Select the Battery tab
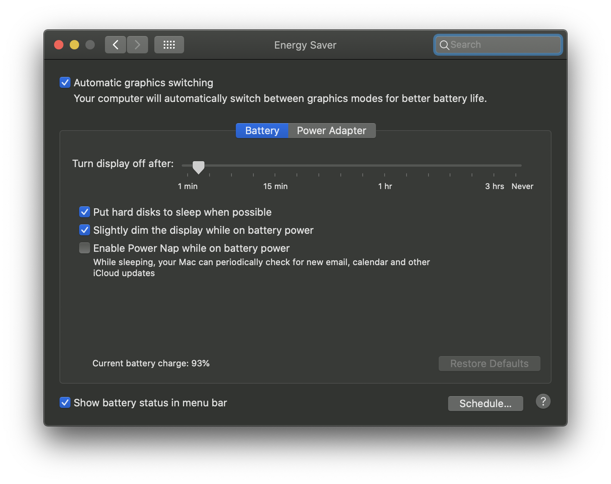 pyautogui.click(x=262, y=131)
